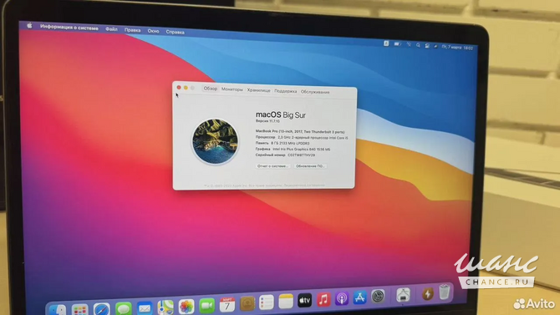Open the Окно menu
Image resolution: width=560 pixels, height=315 pixels.
(153, 31)
